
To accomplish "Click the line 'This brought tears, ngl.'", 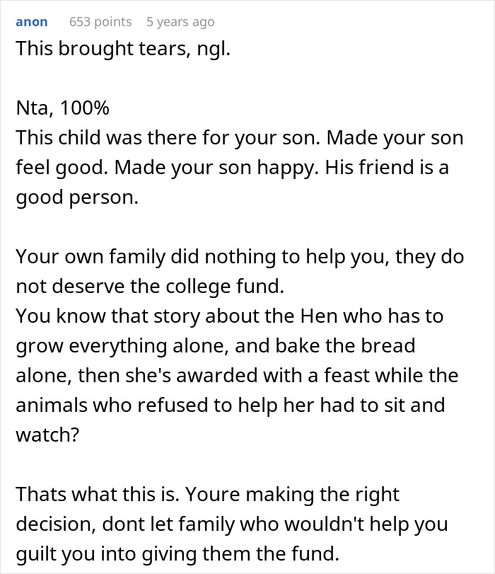I will click(123, 51).
